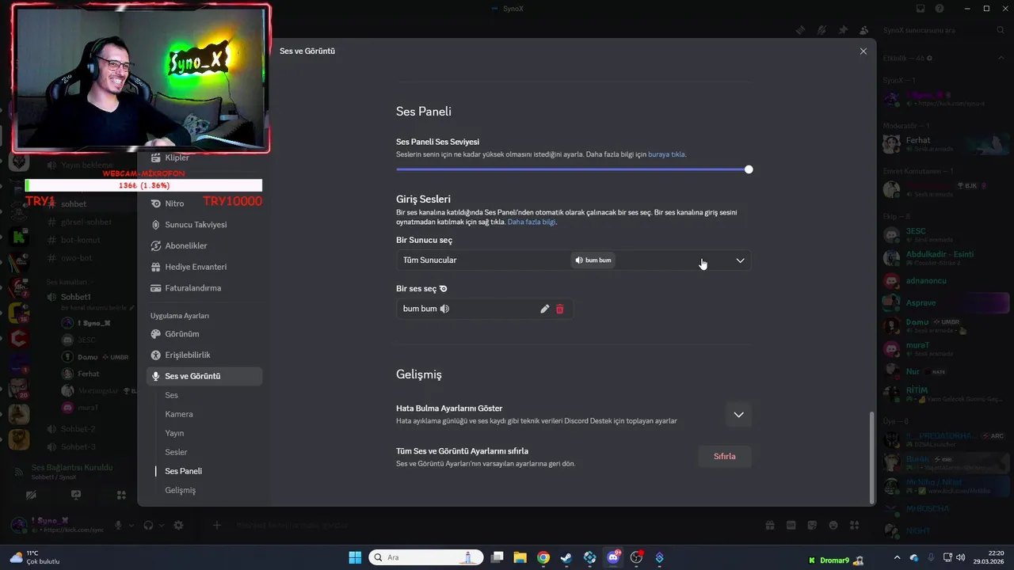Click the Sıfırla reset button

[725, 457]
